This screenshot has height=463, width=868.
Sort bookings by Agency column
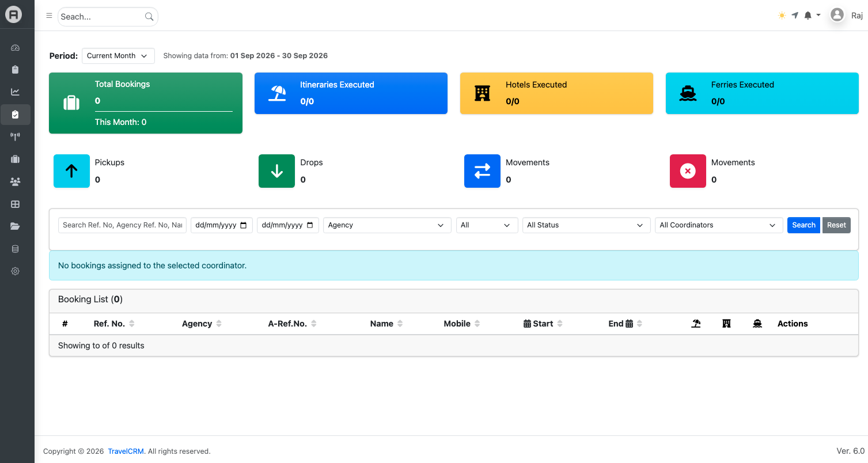[x=202, y=324]
